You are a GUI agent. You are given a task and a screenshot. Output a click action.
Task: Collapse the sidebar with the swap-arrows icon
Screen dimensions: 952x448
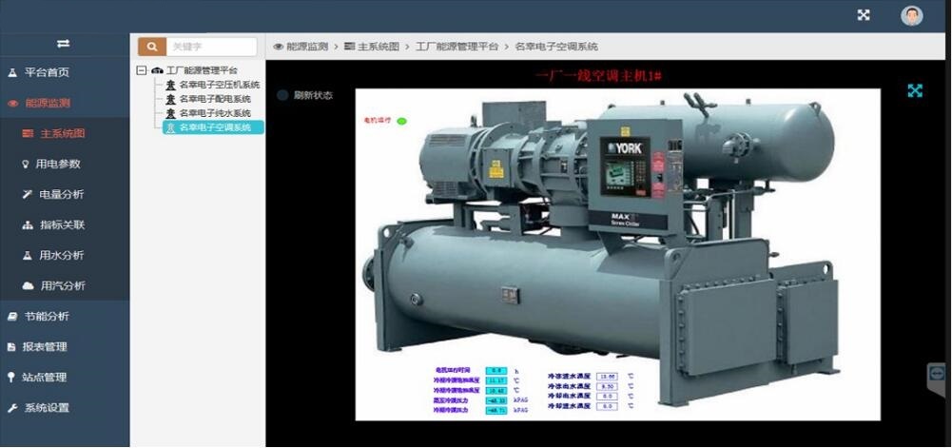(63, 43)
